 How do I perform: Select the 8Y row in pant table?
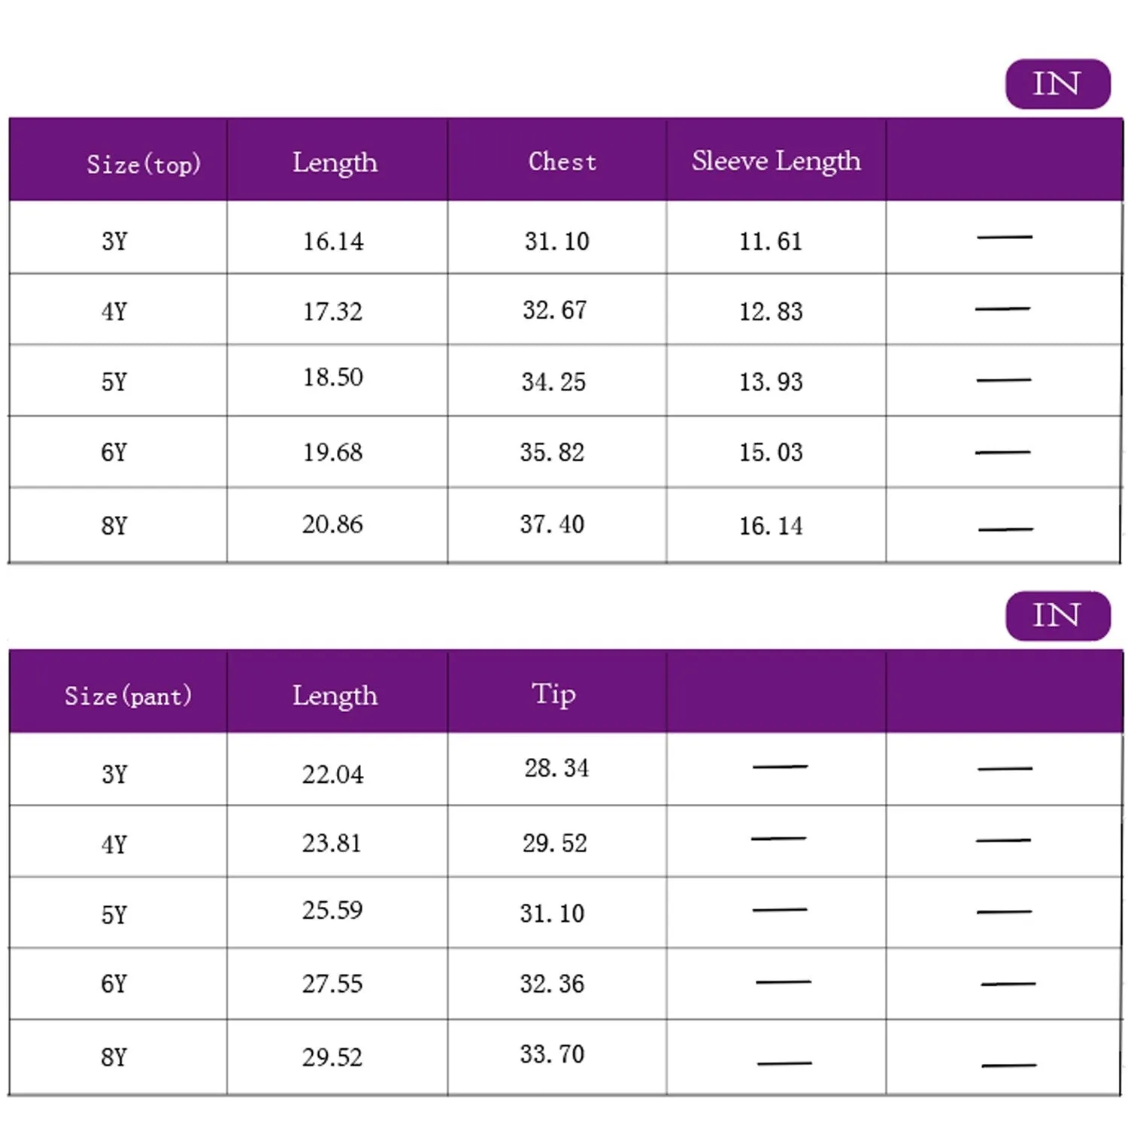tap(114, 1057)
